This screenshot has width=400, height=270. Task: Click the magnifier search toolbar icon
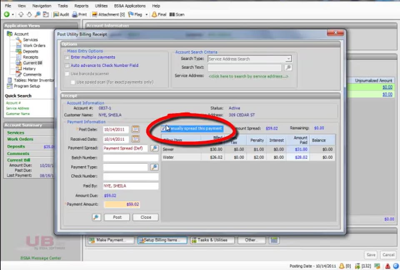click(x=37, y=15)
